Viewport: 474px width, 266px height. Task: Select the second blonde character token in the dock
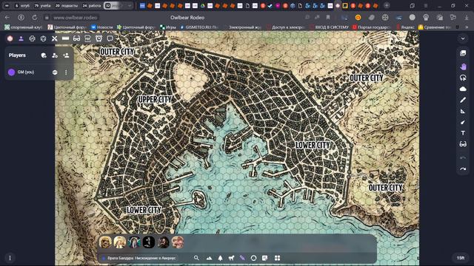click(x=120, y=242)
